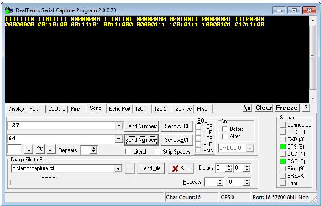Open the I2CMisc tab
Screen dimensions: 321x206
pos(183,109)
